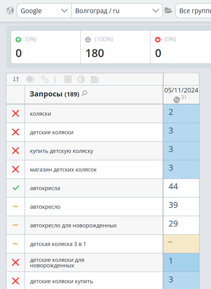211x289 pixels.
Task: Toggle the red cross for 'коляски' query
Action: click(15, 113)
